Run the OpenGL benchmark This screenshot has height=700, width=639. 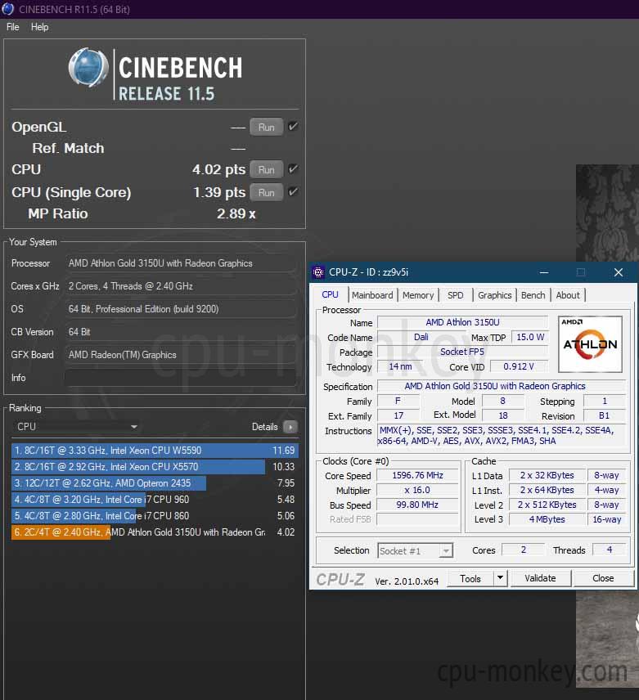pyautogui.click(x=266, y=128)
